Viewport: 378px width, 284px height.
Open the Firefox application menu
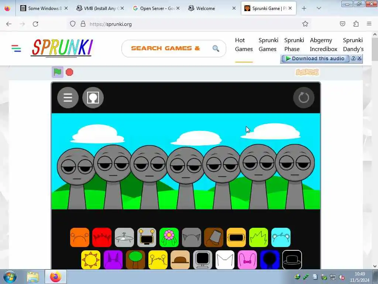[369, 24]
